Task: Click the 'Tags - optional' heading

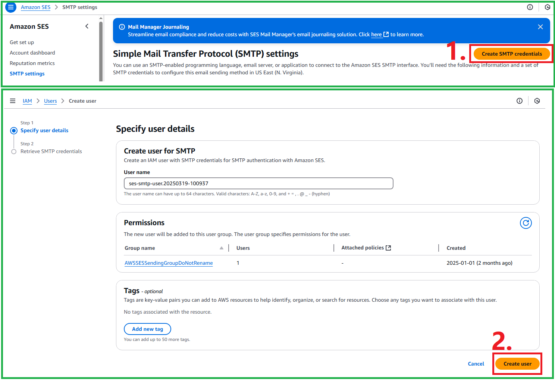Action: (x=143, y=291)
